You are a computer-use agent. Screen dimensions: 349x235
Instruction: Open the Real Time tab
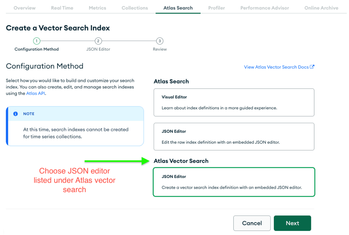(x=62, y=8)
